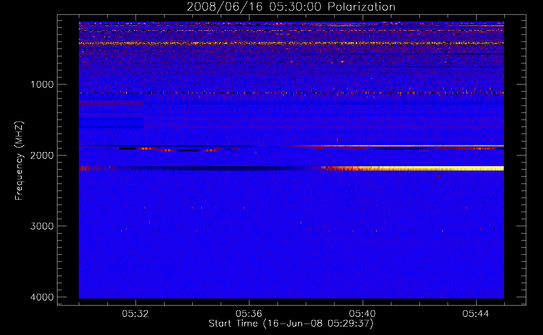Click the 05:32 time tick label
The image size is (543, 335).
135,314
